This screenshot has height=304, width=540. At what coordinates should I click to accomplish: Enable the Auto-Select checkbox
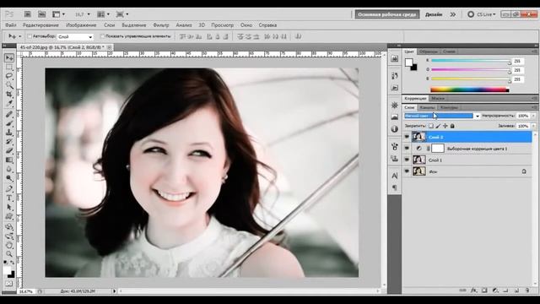pyautogui.click(x=30, y=36)
